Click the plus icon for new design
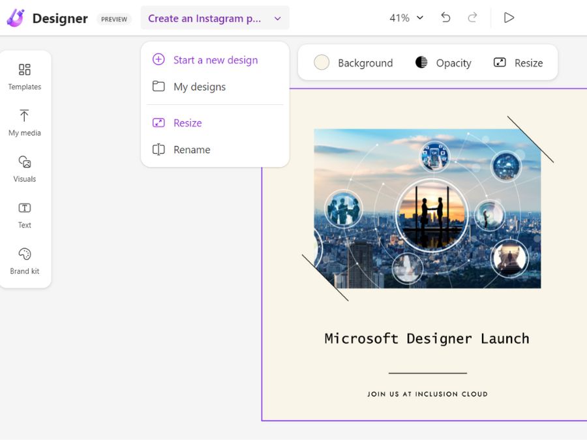The image size is (587, 440). 158,59
